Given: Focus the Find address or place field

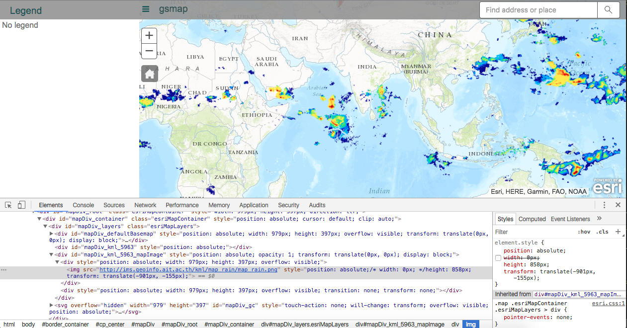Looking at the screenshot, I should coord(538,10).
